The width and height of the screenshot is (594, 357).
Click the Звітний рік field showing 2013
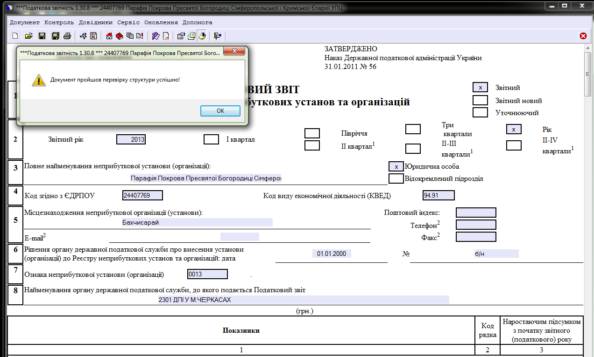point(131,139)
